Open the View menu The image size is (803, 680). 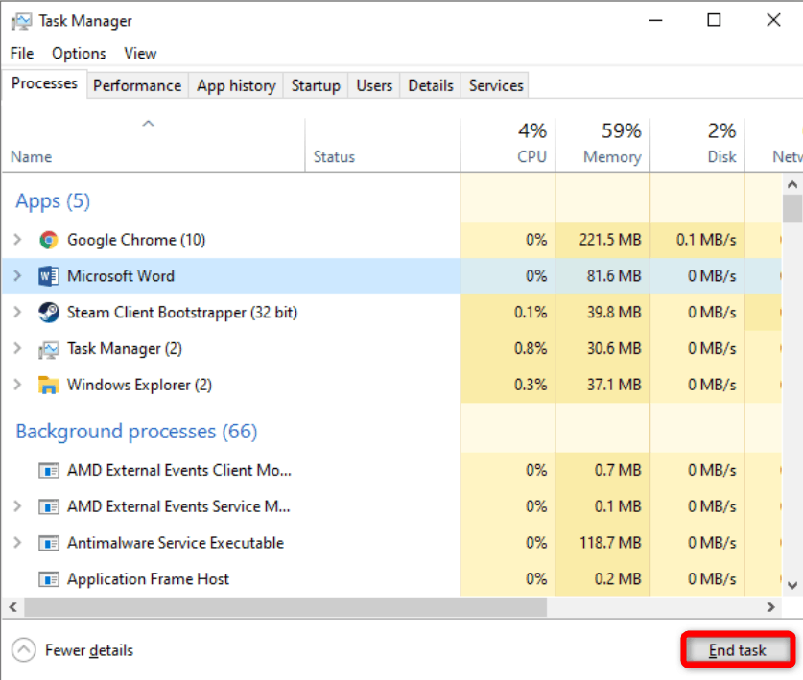[x=140, y=54]
